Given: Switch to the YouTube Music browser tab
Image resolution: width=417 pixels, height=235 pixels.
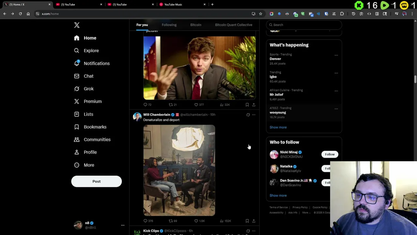Looking at the screenshot, I should click(x=182, y=5).
